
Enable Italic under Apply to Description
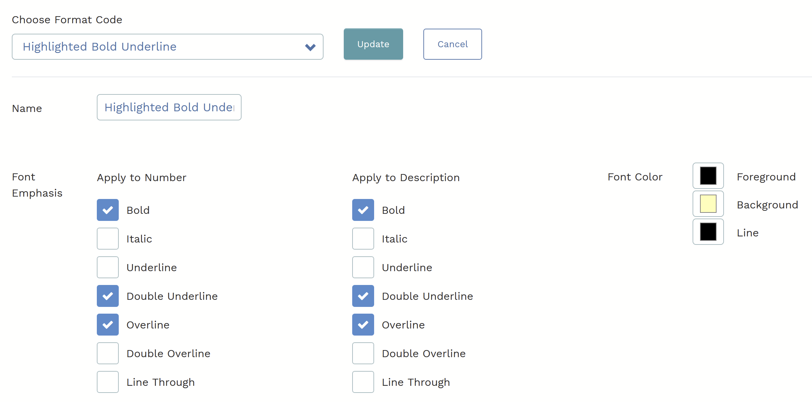coord(363,239)
